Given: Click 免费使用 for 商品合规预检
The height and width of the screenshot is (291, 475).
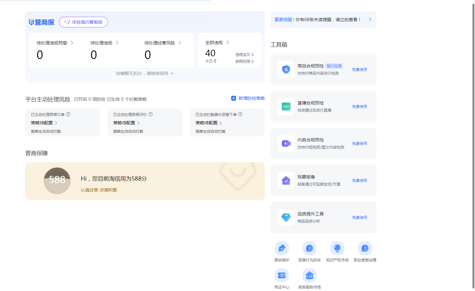Looking at the screenshot, I should tap(360, 70).
